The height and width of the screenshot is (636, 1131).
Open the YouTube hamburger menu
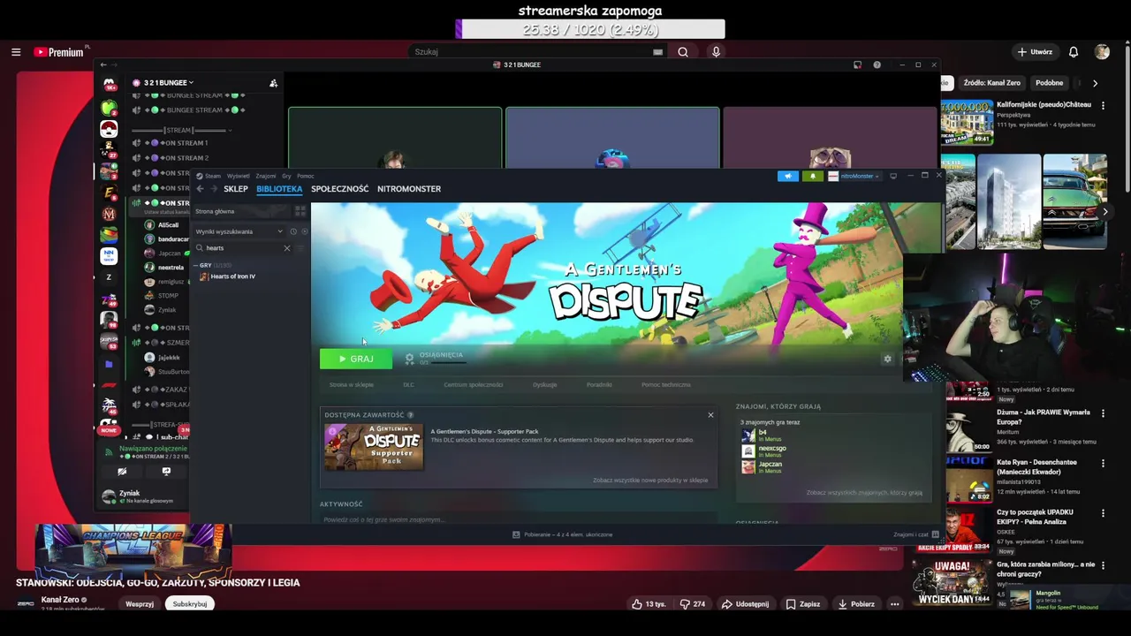[x=16, y=52]
